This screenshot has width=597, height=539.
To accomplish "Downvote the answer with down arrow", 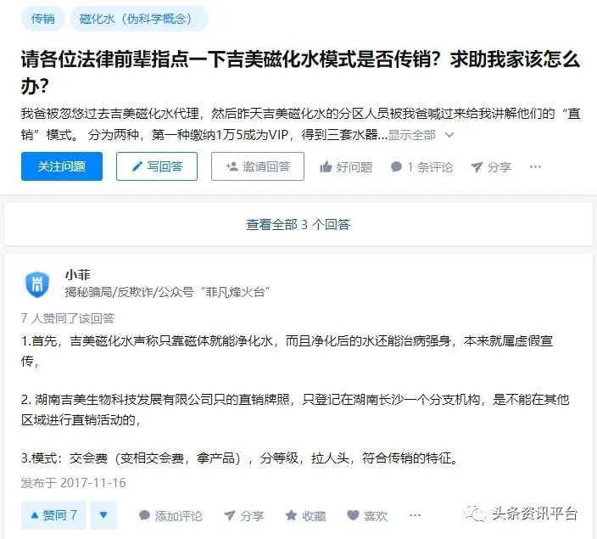I will tap(103, 515).
